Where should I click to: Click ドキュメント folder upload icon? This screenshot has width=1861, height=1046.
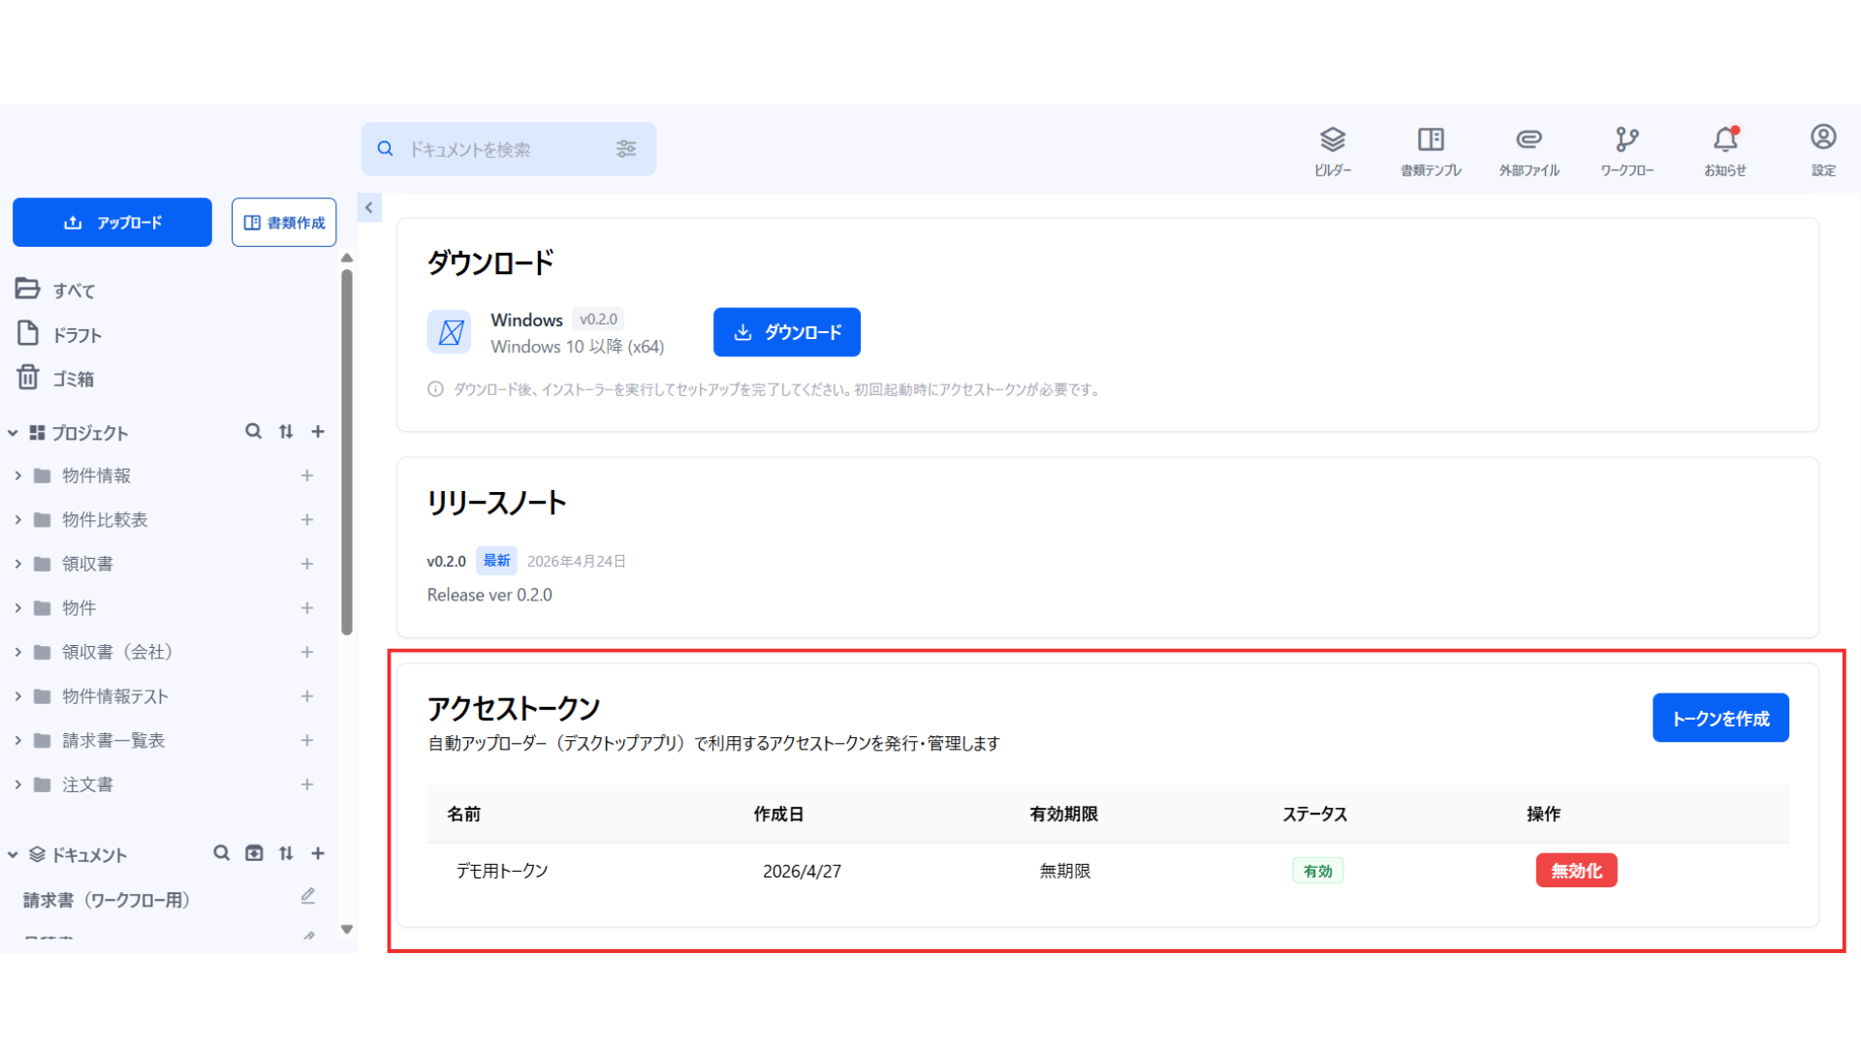(254, 853)
